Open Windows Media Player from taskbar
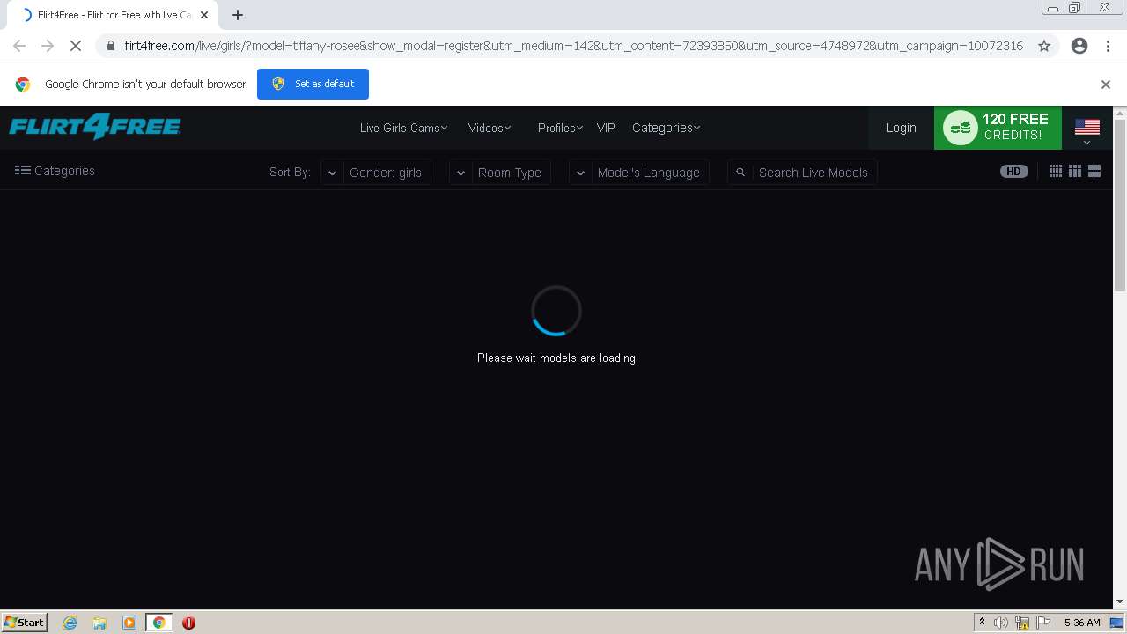This screenshot has height=634, width=1127. pyautogui.click(x=129, y=623)
